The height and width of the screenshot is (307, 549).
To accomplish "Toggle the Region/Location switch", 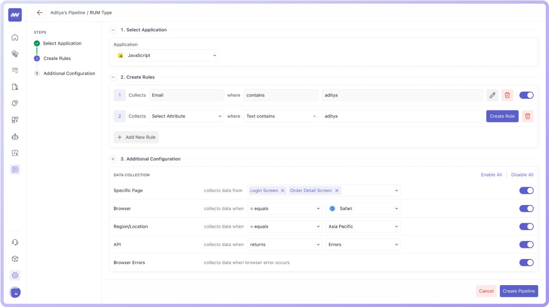I will pos(526,226).
